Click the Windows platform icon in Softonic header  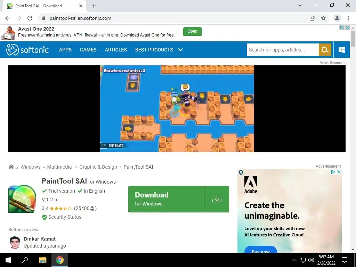click(x=341, y=50)
